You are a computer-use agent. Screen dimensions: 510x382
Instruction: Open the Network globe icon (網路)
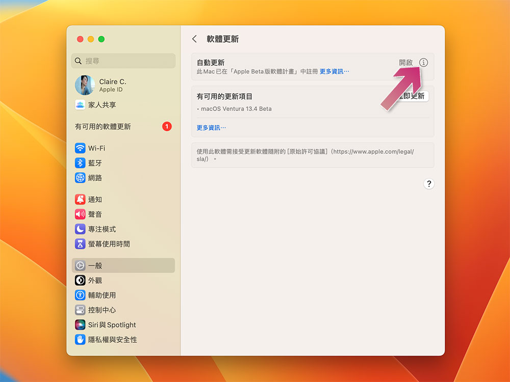[80, 178]
